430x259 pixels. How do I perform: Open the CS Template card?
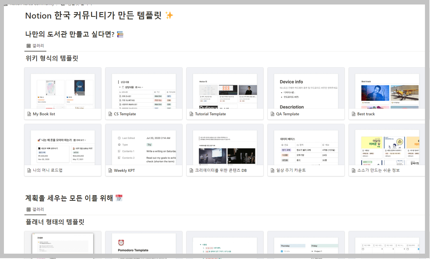(144, 93)
